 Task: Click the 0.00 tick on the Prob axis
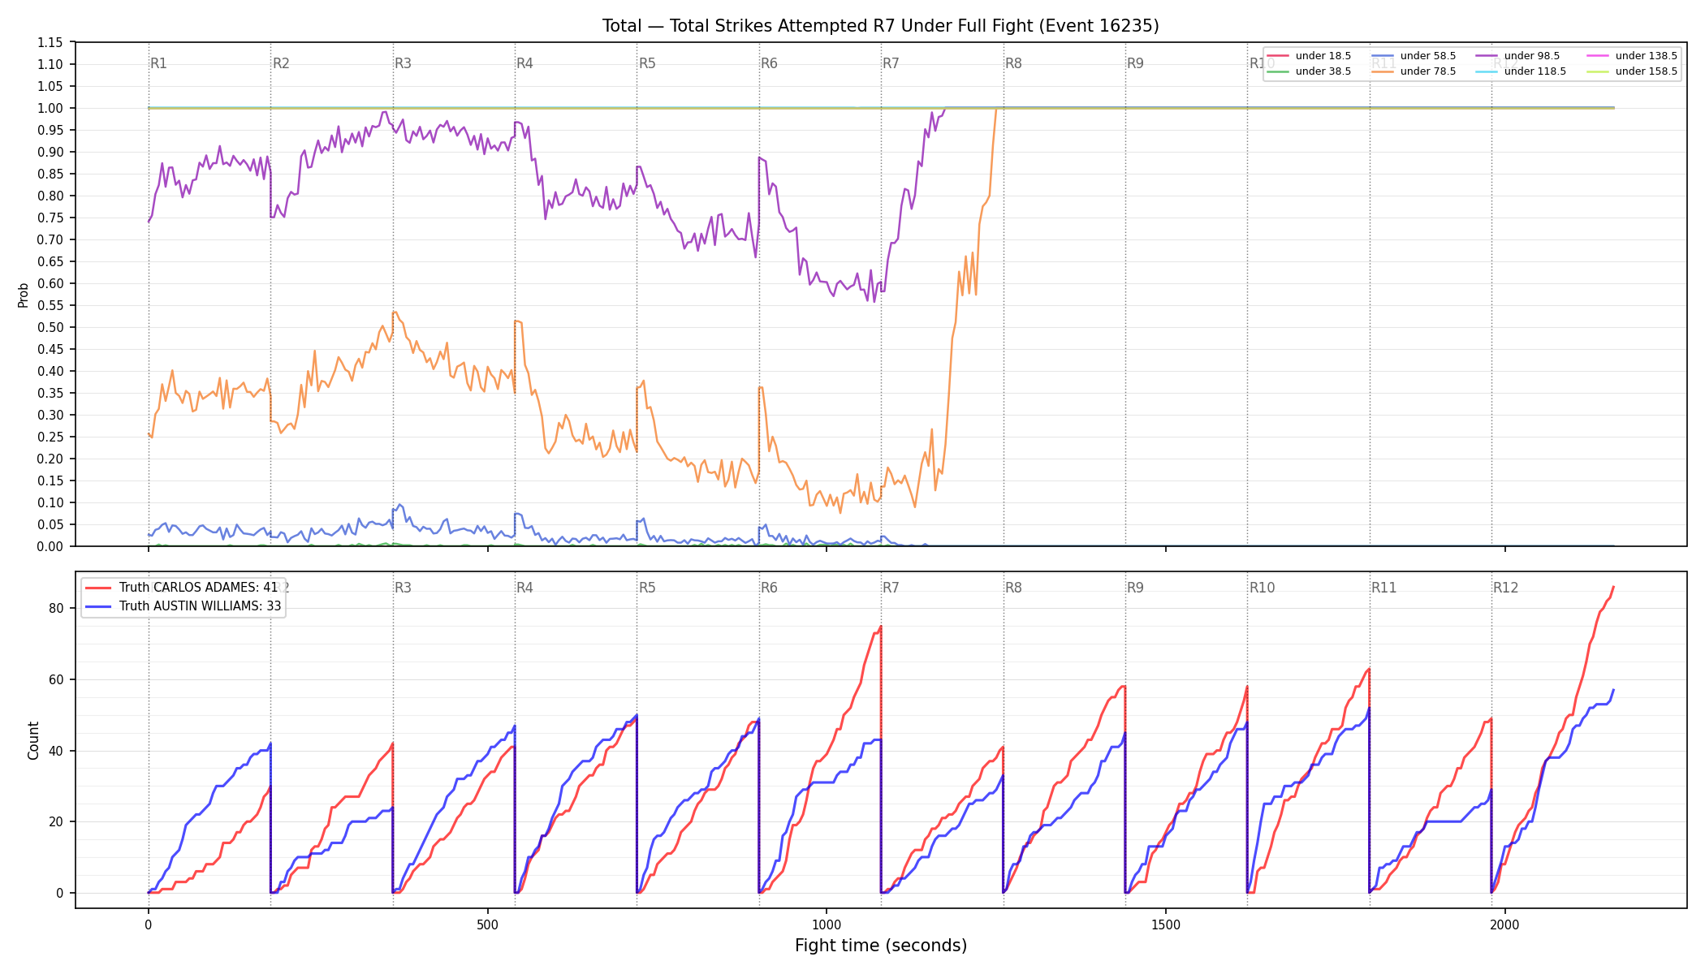coord(50,546)
